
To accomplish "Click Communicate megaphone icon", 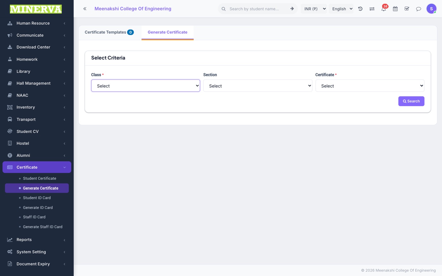I will click(x=10, y=35).
